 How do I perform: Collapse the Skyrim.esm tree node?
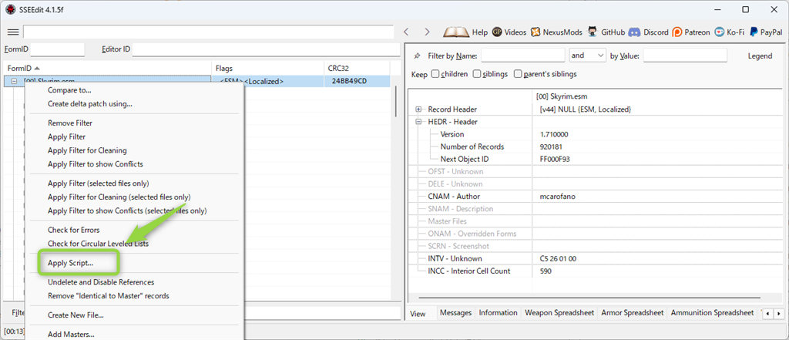[x=14, y=81]
